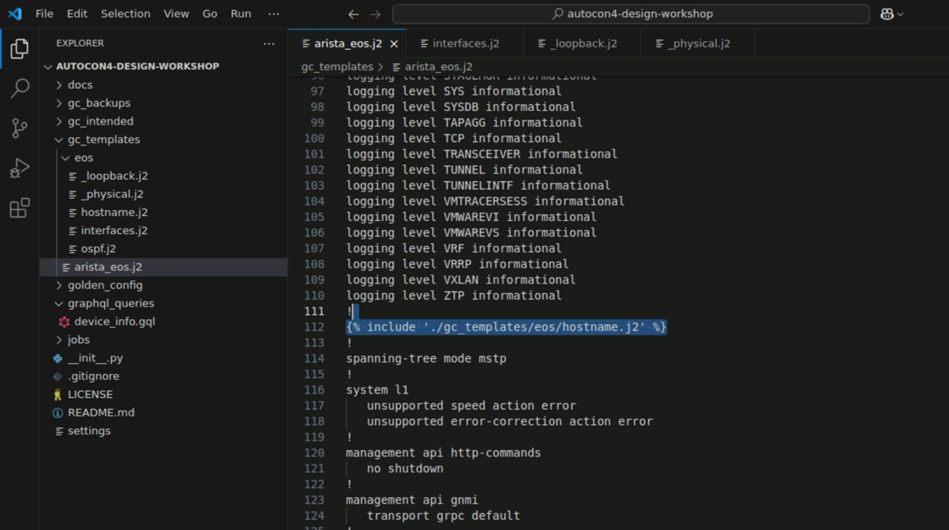Open the .gitignore file
This screenshot has width=949, height=530.
[x=164, y=376]
